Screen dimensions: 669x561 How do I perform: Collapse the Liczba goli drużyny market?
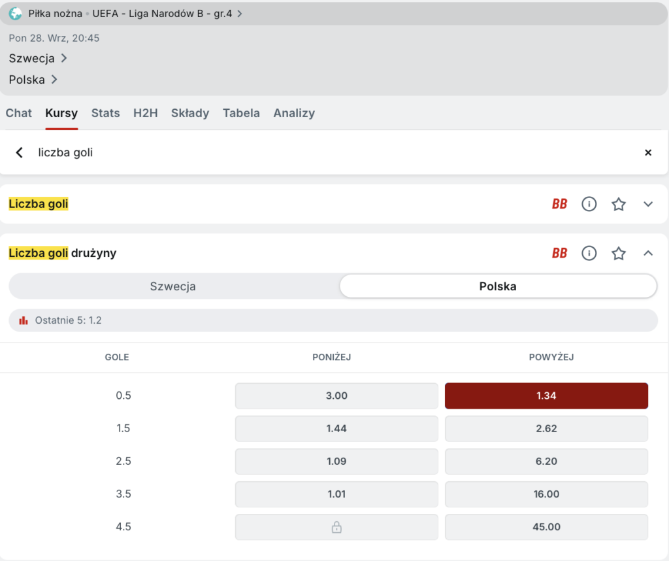coord(648,253)
